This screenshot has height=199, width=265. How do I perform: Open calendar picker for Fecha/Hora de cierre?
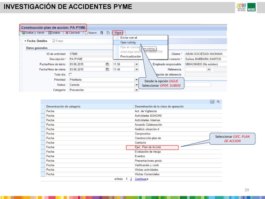click(x=107, y=69)
